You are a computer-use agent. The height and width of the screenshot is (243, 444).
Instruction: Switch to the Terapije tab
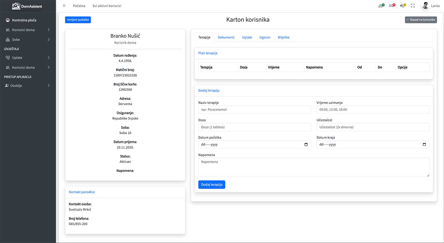[204, 37]
